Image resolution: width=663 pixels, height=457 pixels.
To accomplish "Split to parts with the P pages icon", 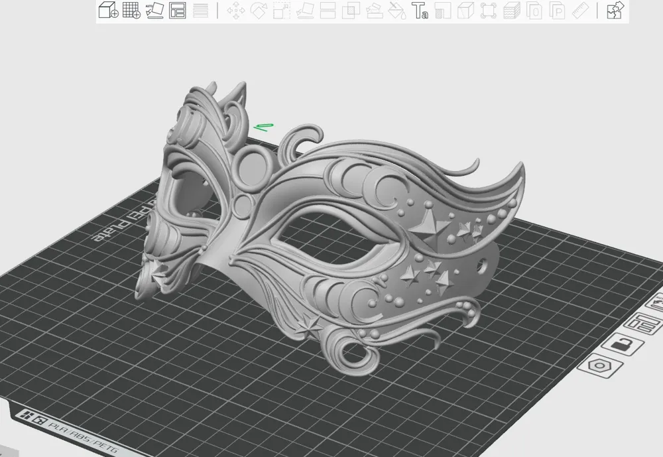I will (558, 11).
